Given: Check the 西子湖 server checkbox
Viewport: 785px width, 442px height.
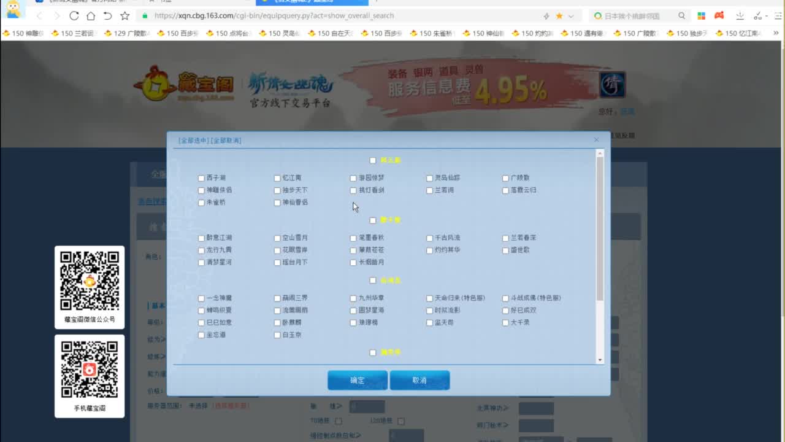Looking at the screenshot, I should click(x=201, y=178).
